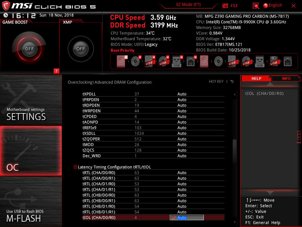Select legacy CD/DVD boot device icon
The height and width of the screenshot is (227, 302).
(x=219, y=61)
